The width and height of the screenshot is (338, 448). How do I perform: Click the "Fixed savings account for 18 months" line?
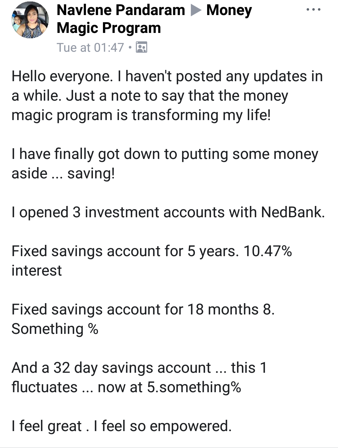point(143,310)
